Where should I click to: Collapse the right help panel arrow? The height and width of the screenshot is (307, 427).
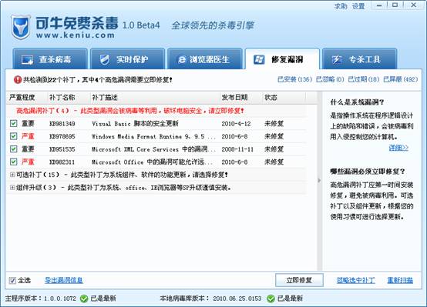point(319,180)
